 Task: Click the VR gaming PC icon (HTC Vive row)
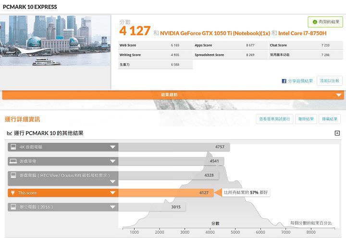[12, 176]
